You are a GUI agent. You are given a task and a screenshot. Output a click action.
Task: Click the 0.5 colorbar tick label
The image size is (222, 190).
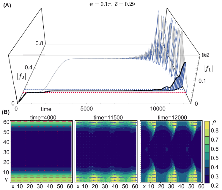[x=215, y=158]
